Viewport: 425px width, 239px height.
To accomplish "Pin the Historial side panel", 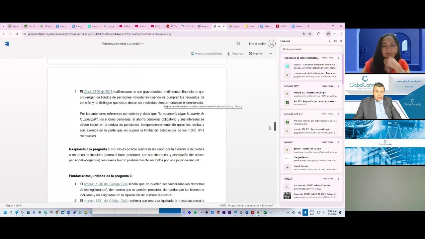I will click(329, 41).
